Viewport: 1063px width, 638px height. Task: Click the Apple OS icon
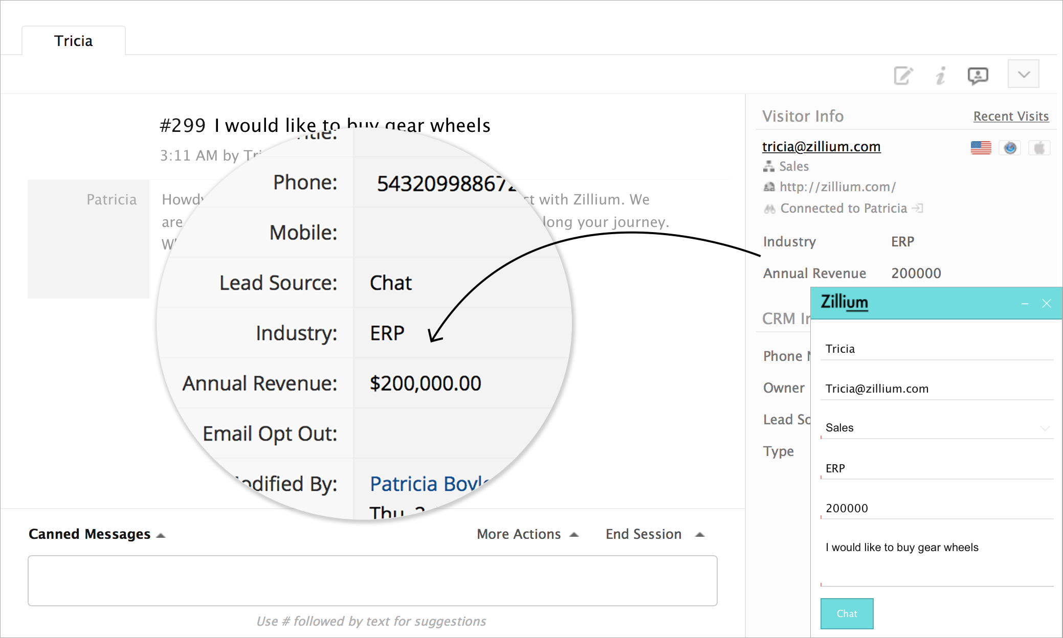coord(1039,148)
